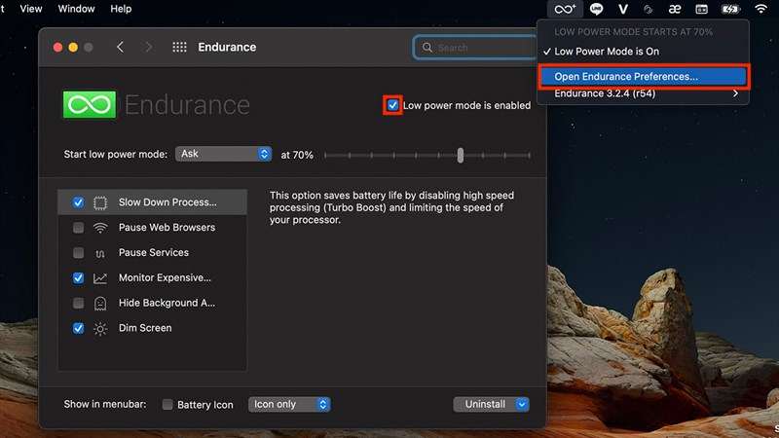Enable the Battery Icon checkbox
The width and height of the screenshot is (779, 438).
pyautogui.click(x=167, y=404)
